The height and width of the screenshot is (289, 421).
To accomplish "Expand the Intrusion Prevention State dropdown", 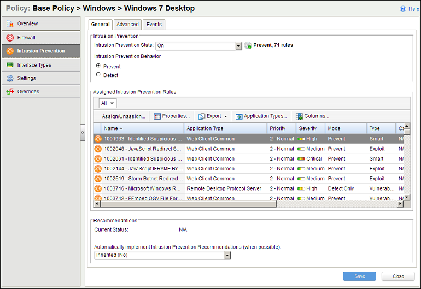I will tap(238, 46).
